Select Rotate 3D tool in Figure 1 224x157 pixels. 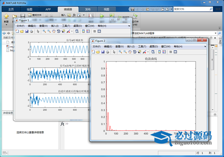59,31
